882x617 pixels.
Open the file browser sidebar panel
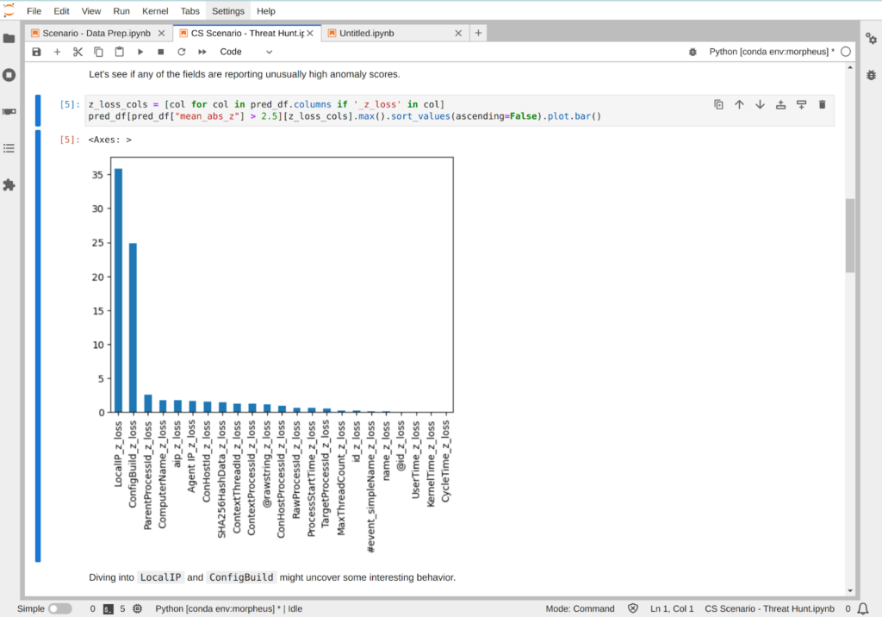(x=9, y=38)
